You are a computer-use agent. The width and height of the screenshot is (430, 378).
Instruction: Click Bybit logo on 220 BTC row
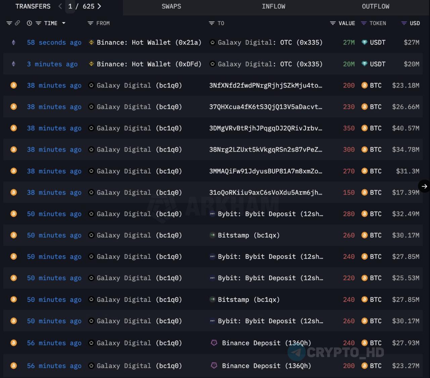pyautogui.click(x=212, y=278)
